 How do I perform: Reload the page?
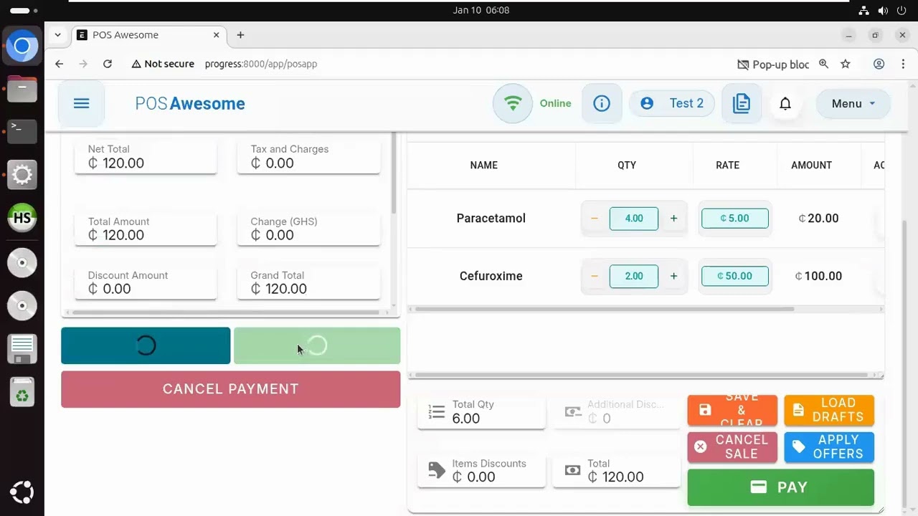tap(108, 64)
